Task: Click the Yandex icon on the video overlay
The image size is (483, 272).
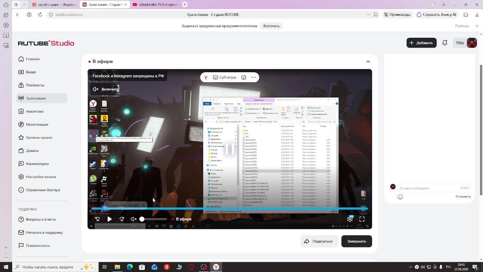Action: 206,77
